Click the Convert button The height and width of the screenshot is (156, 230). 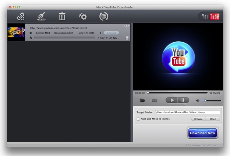[x=112, y=33]
